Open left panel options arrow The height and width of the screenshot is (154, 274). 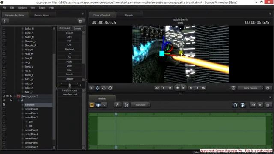tap(83, 14)
